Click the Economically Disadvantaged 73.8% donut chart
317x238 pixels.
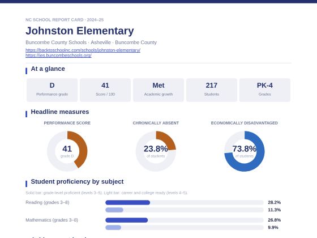[x=244, y=151]
